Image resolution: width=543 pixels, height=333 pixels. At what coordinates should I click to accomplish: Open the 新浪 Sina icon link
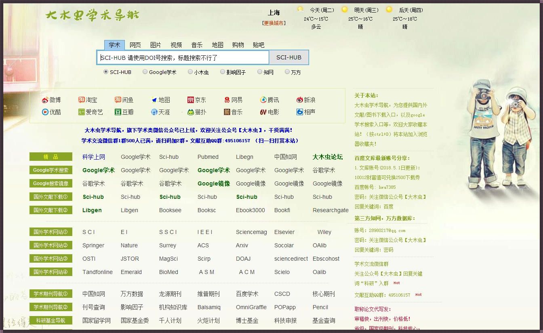[306, 100]
